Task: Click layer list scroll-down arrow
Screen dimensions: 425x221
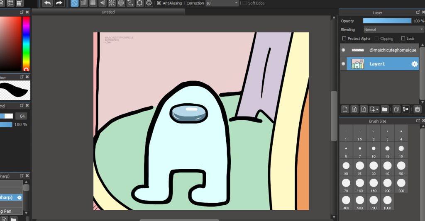Action: [422, 102]
